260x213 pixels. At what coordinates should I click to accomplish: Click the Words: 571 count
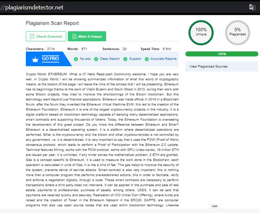77,49
